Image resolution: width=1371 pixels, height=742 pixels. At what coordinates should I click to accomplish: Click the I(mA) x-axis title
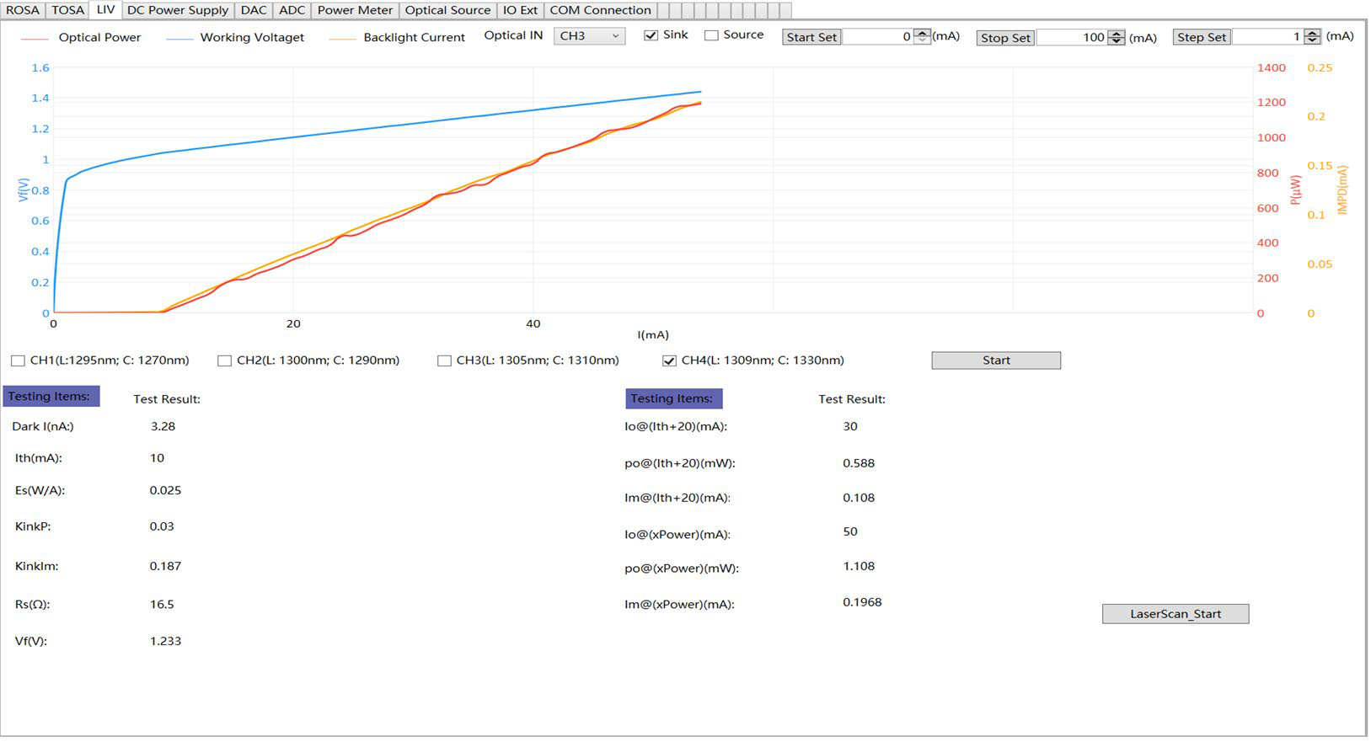pos(653,335)
